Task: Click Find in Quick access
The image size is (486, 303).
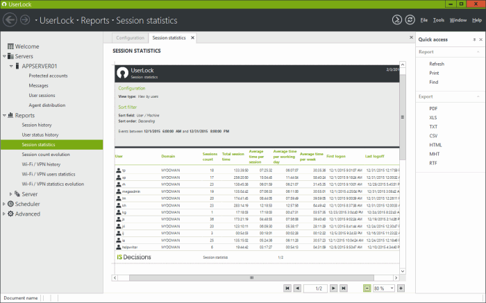Action: click(434, 83)
